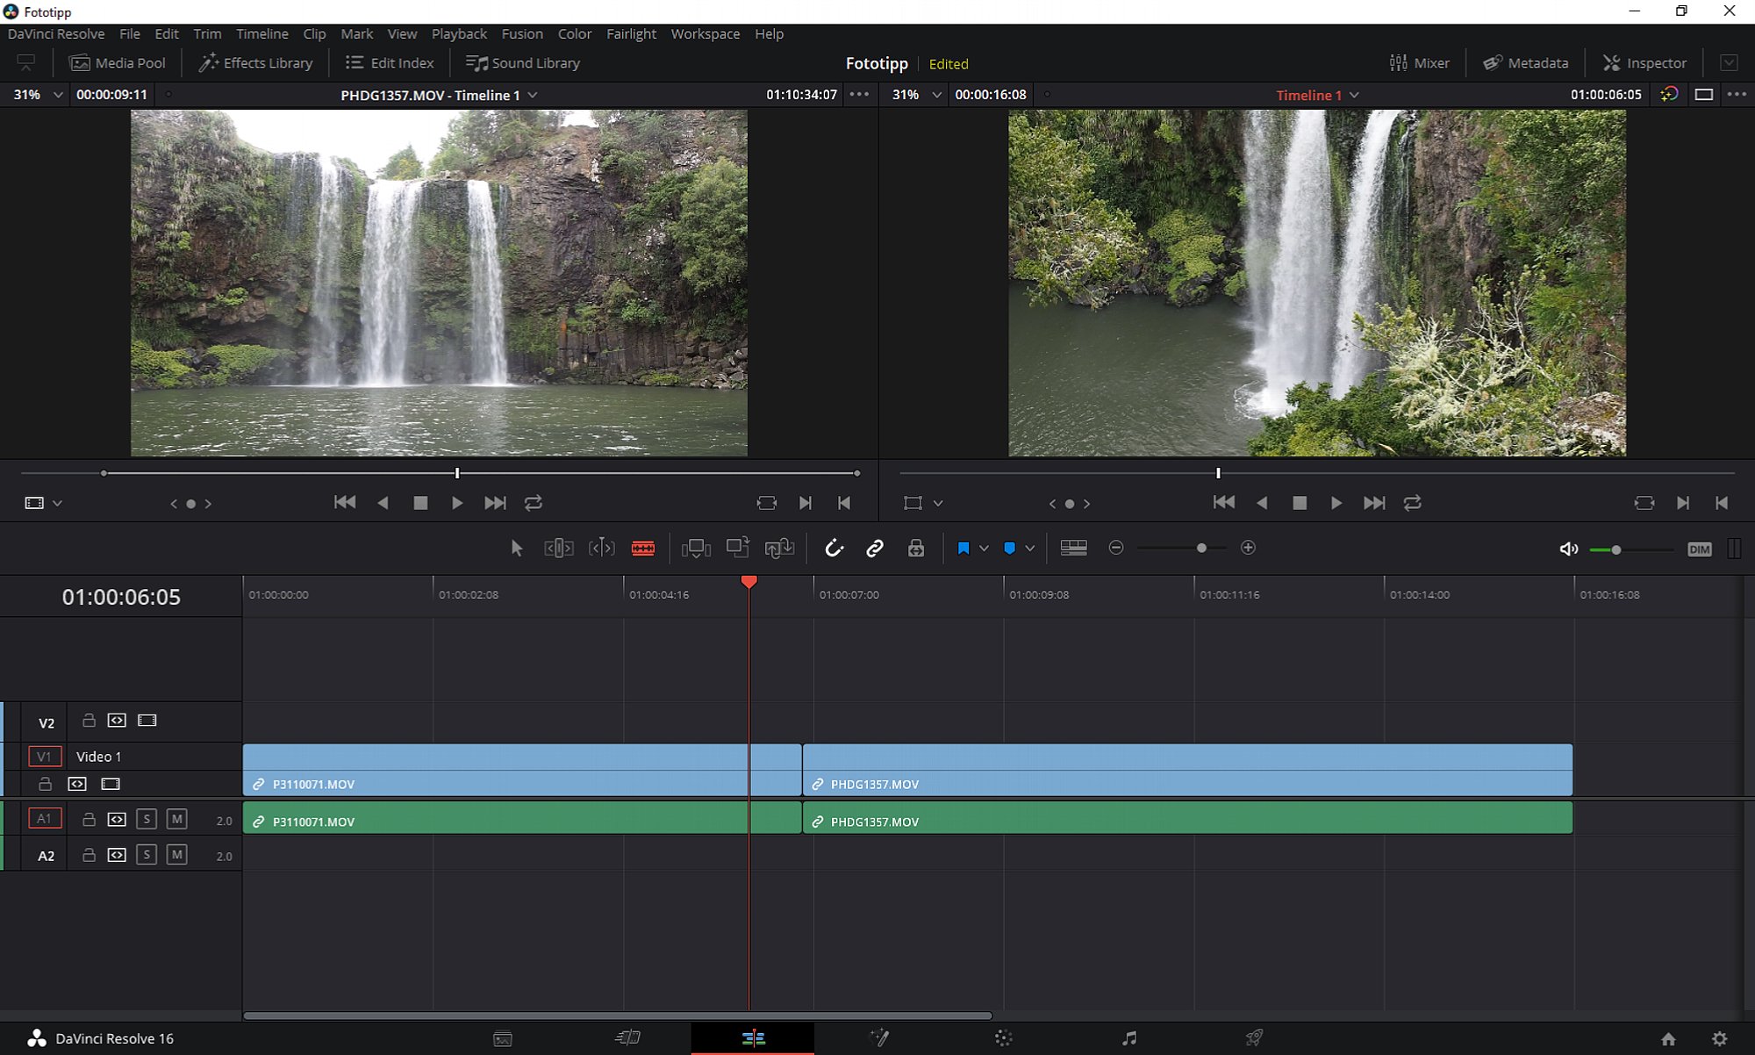Viewport: 1755px width, 1055px height.
Task: Select the Blade Edit Mode razor tool
Action: pos(643,549)
